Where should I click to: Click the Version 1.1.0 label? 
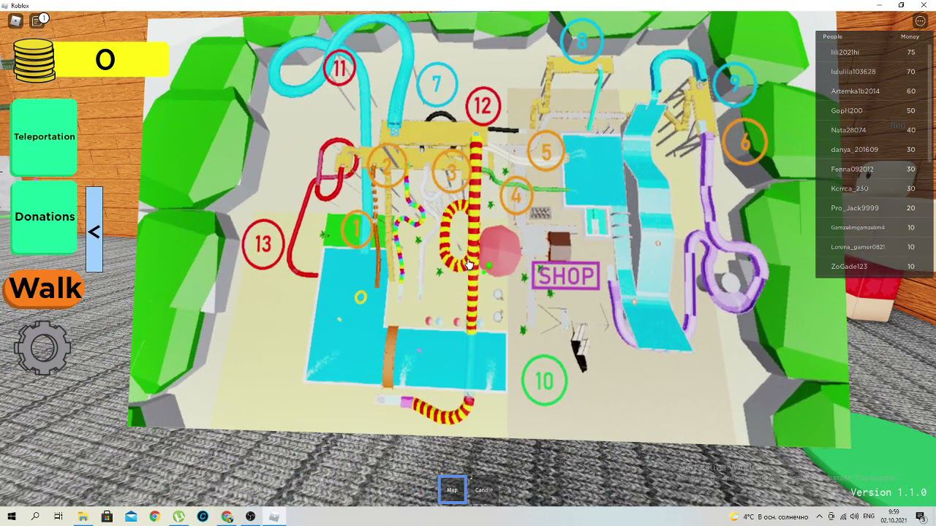point(888,492)
